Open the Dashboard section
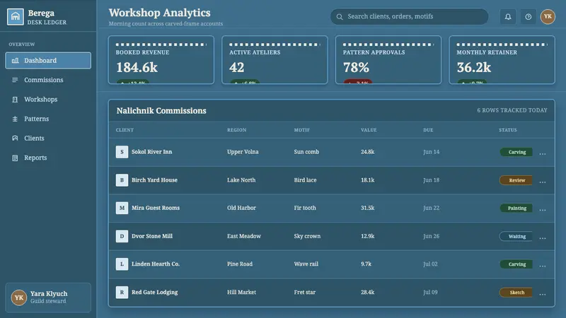The image size is (566, 318). [48, 61]
